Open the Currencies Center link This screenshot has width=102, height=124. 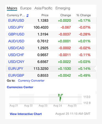tap(20, 87)
